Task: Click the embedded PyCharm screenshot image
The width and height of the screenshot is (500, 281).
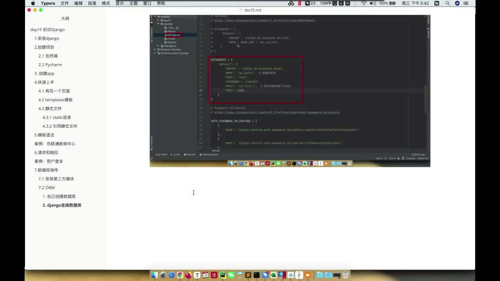Action: pyautogui.click(x=290, y=91)
